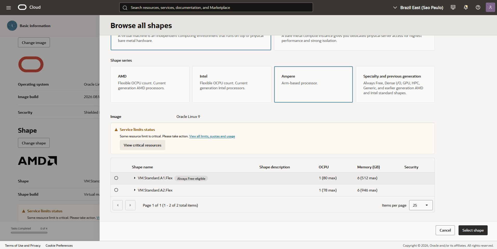The image size is (497, 249).
Task: Click the Select shape button
Action: pyautogui.click(x=473, y=230)
